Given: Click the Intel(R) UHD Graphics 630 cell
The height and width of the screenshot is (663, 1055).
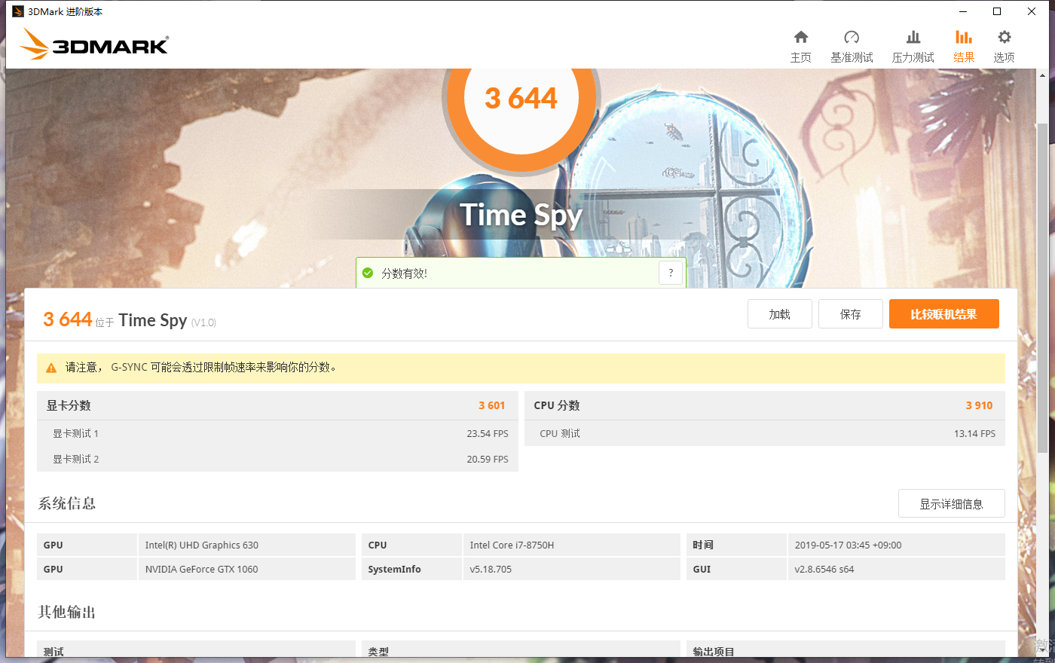Looking at the screenshot, I should (246, 545).
